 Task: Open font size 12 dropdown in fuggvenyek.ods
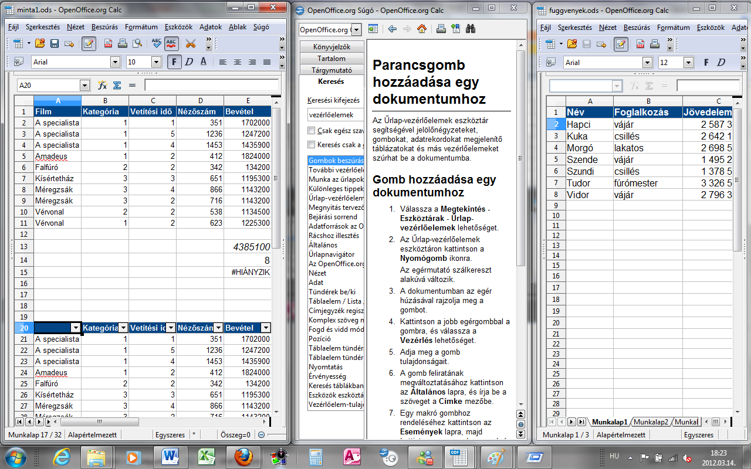click(688, 62)
